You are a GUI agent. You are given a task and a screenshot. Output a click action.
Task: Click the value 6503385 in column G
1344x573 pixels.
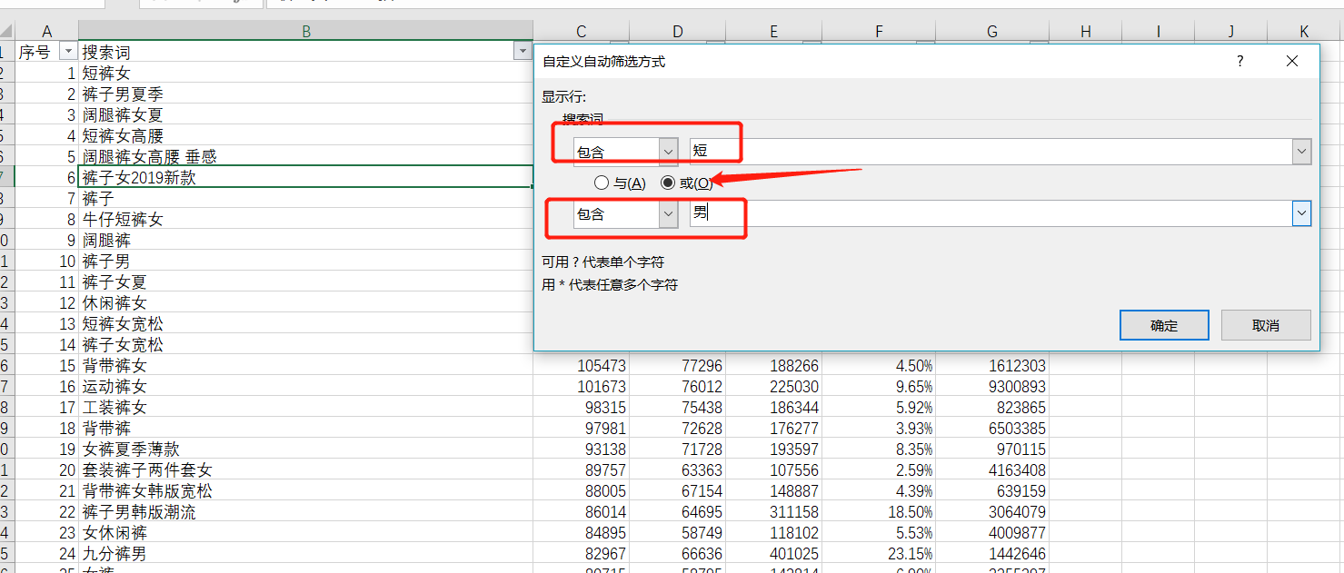1017,429
